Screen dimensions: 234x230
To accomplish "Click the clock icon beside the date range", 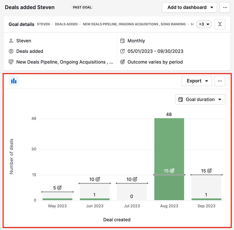I will coord(122,51).
